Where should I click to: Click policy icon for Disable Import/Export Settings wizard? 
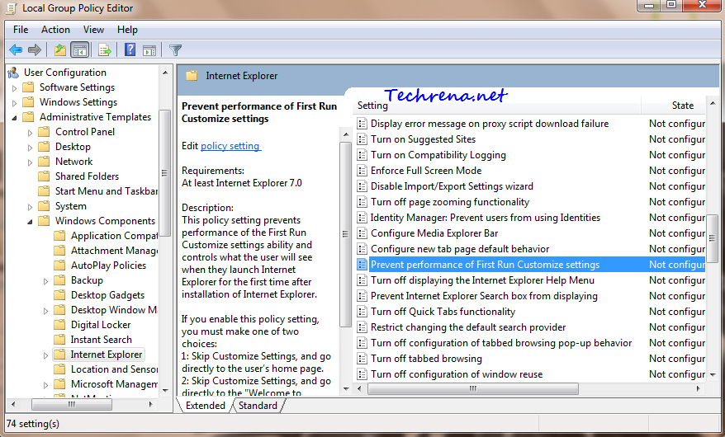pos(362,186)
